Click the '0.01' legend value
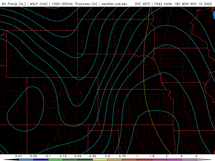Viewport: 215px width, 161px height. point(19,156)
